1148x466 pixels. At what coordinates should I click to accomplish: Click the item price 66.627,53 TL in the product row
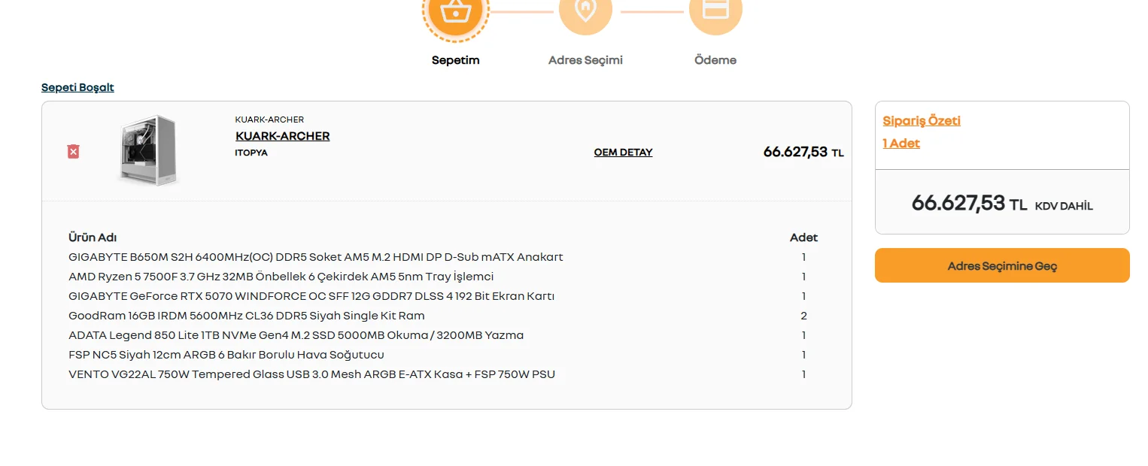pyautogui.click(x=803, y=152)
